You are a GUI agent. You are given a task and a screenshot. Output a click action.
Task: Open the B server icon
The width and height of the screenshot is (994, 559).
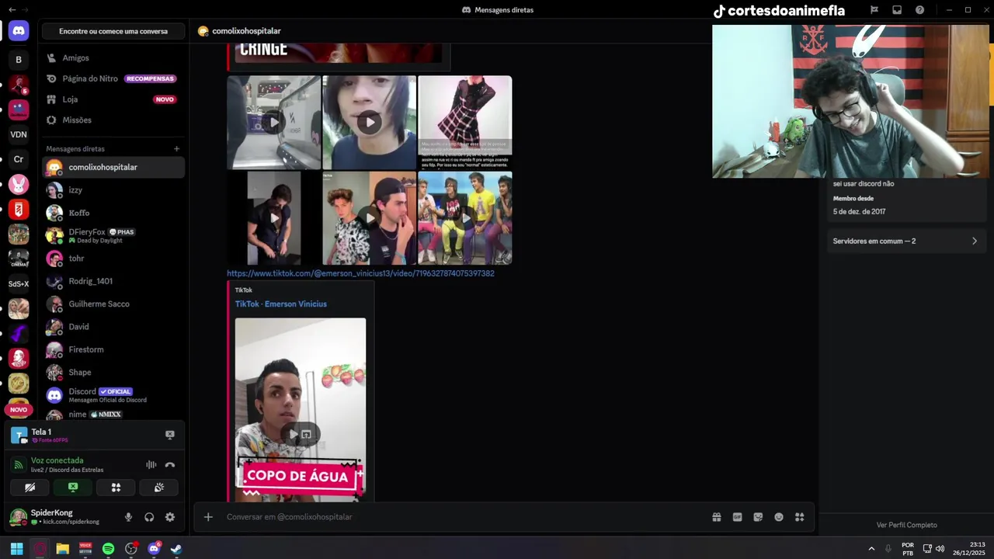[19, 60]
